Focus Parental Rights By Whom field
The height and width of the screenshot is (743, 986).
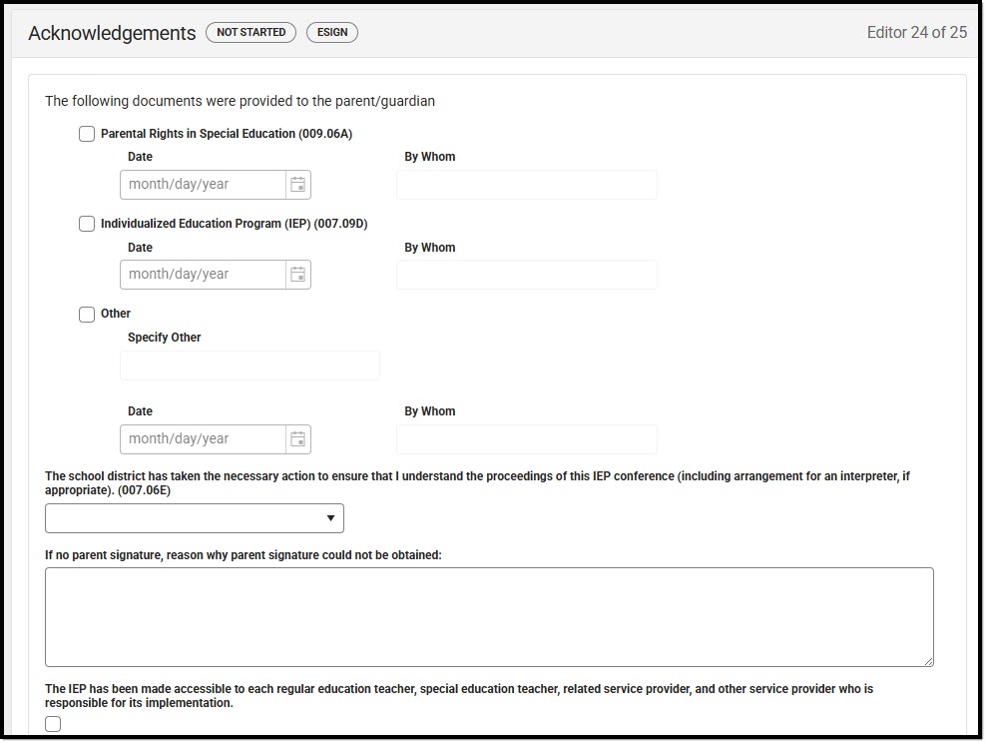coord(527,185)
